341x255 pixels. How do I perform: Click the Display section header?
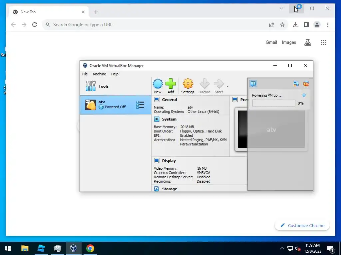pyautogui.click(x=169, y=161)
